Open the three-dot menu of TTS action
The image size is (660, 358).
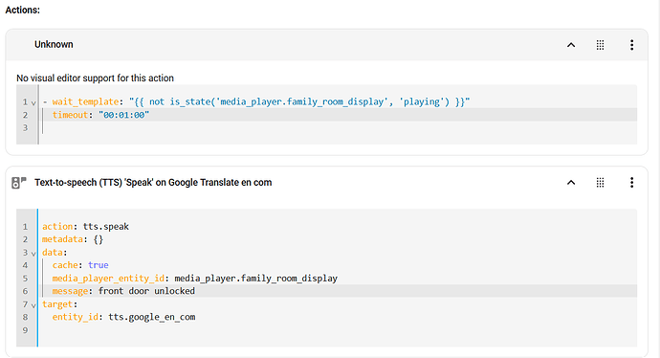pos(631,183)
